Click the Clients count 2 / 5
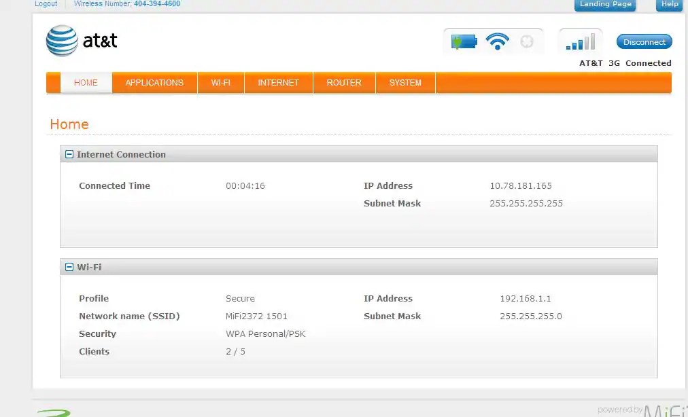688x417 pixels. [x=236, y=352]
